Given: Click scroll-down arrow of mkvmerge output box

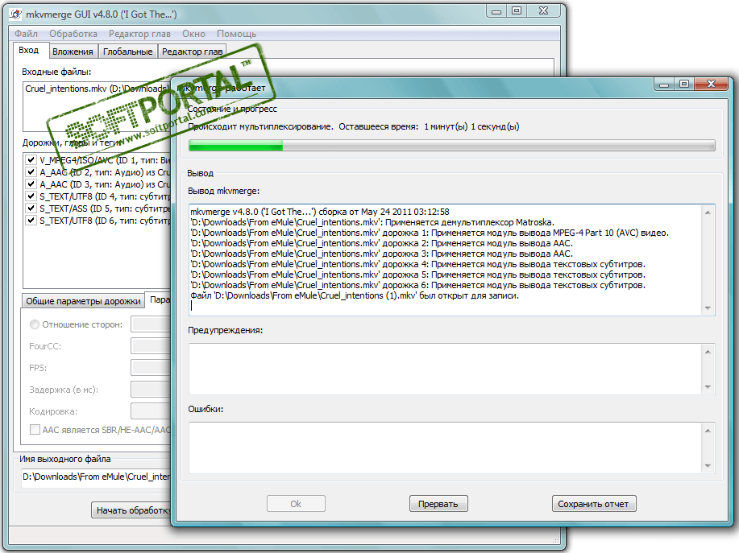Looking at the screenshot, I should coord(708,308).
